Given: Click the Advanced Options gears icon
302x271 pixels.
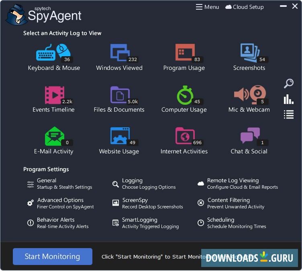Looking at the screenshot, I should click(31, 203).
